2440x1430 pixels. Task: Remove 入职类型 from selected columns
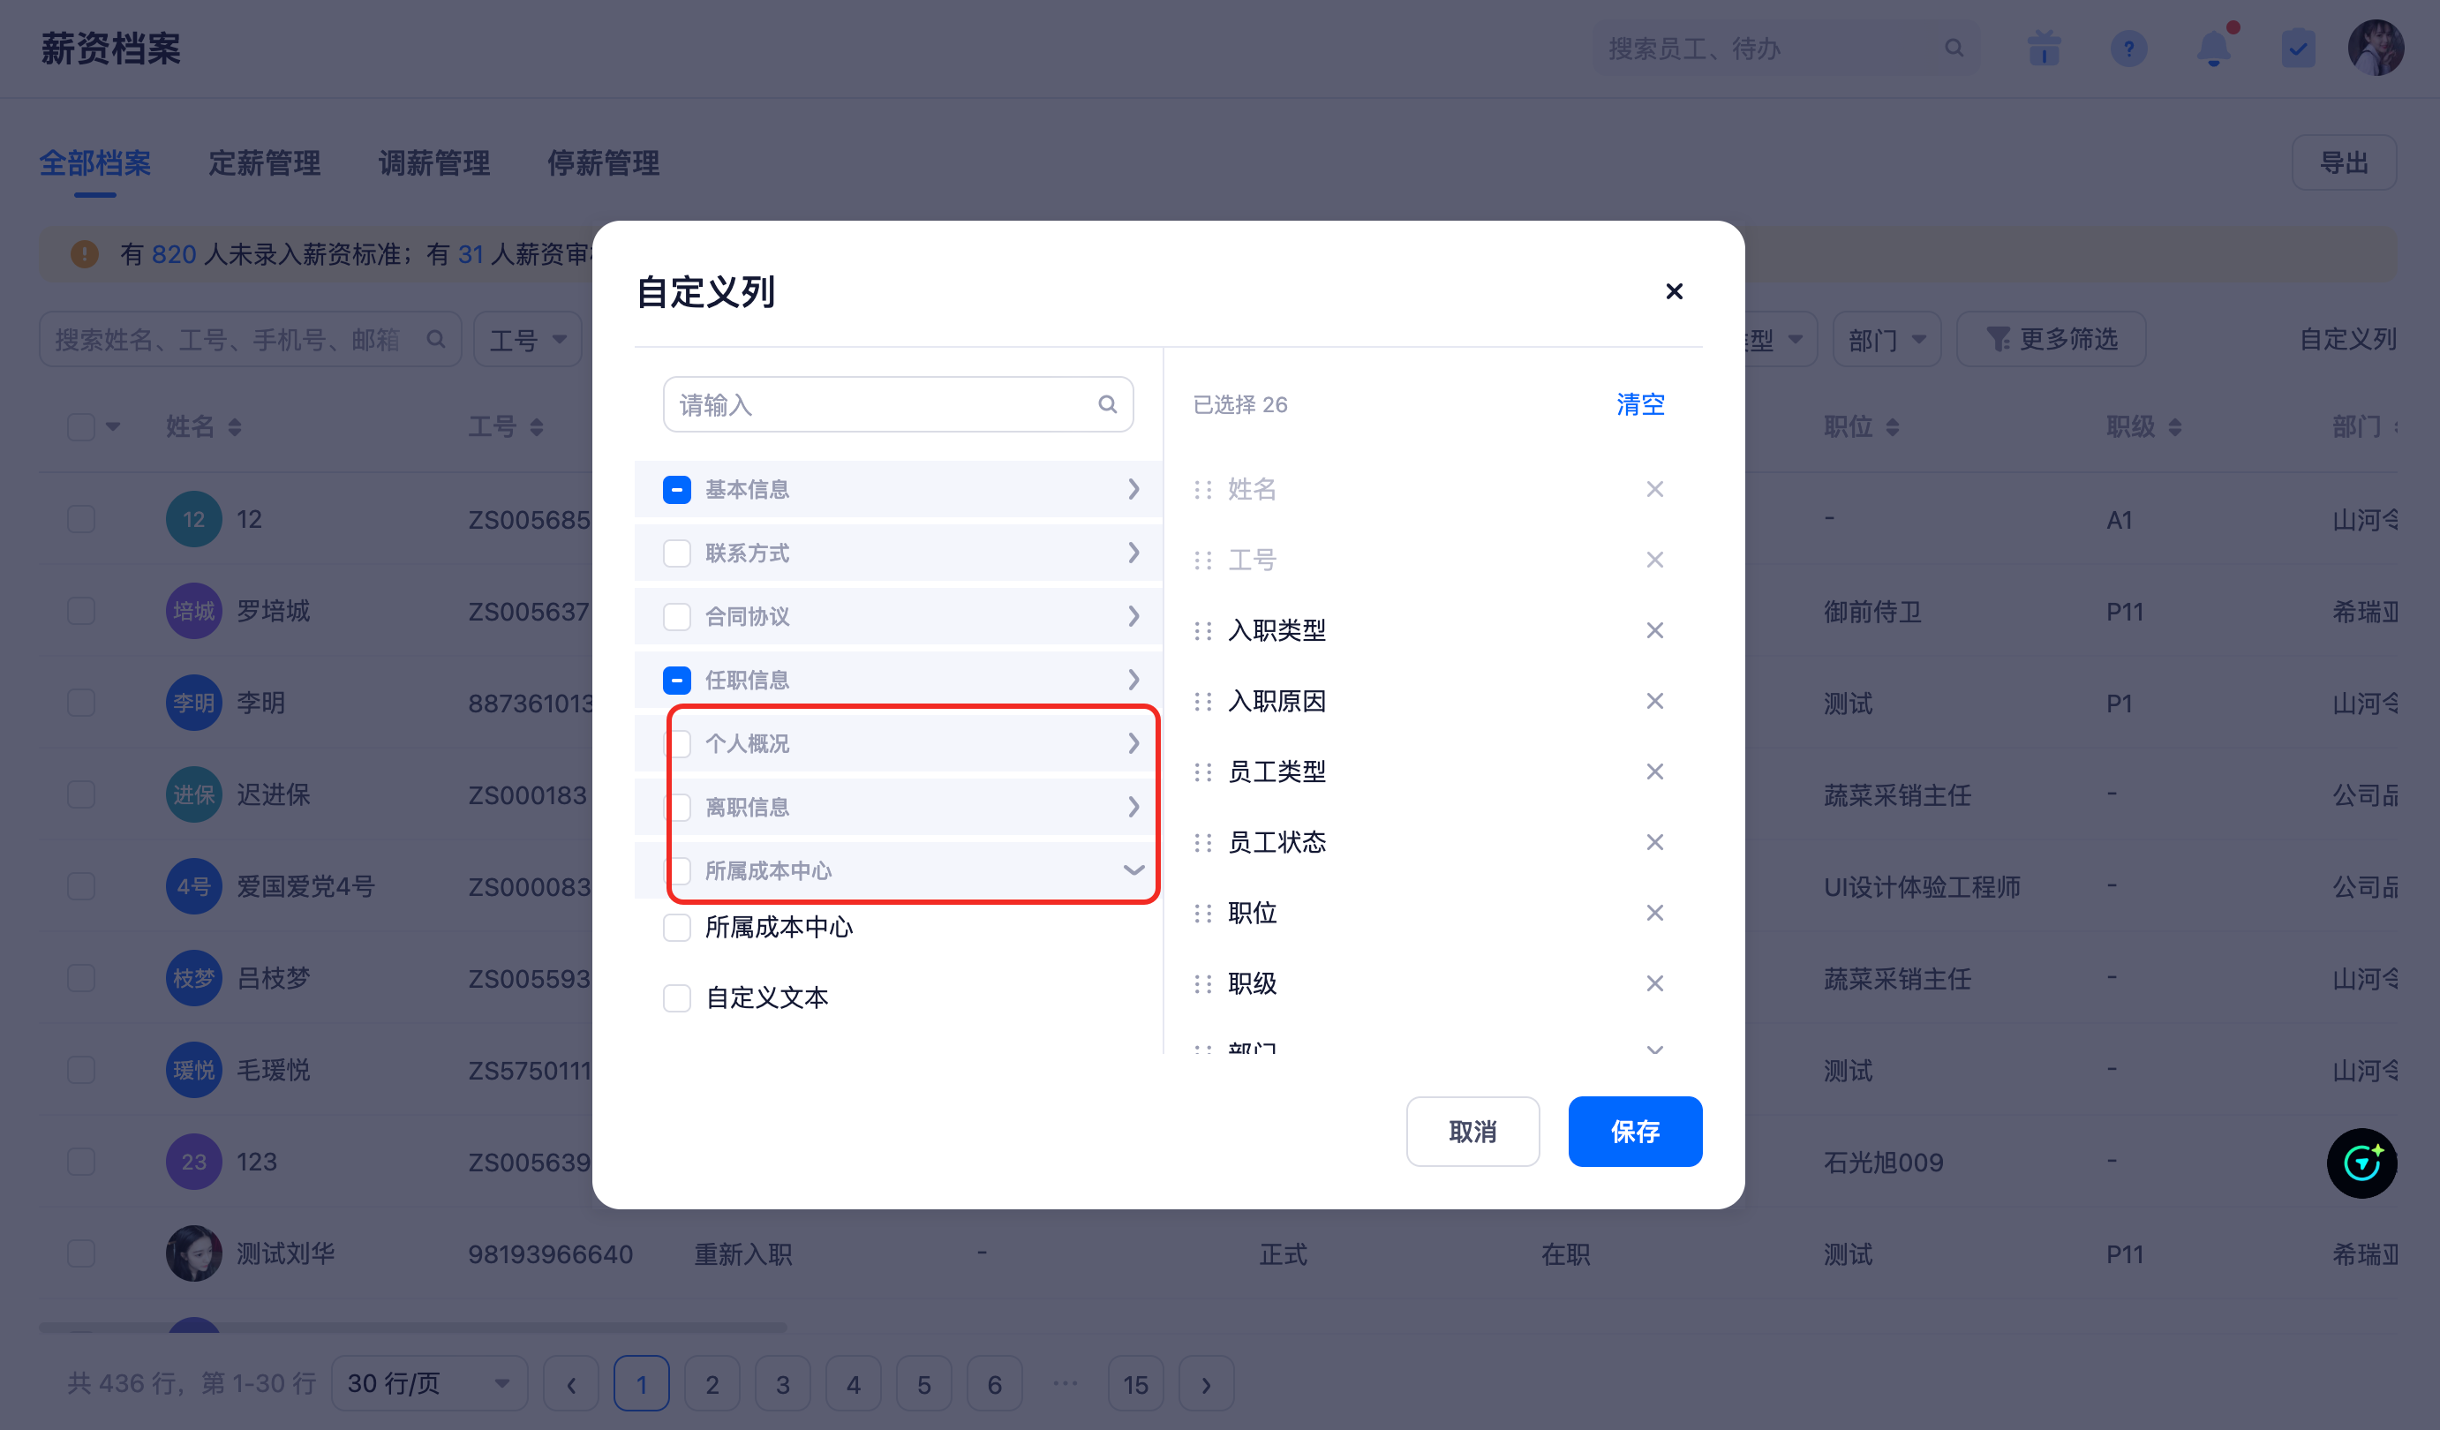(x=1654, y=630)
